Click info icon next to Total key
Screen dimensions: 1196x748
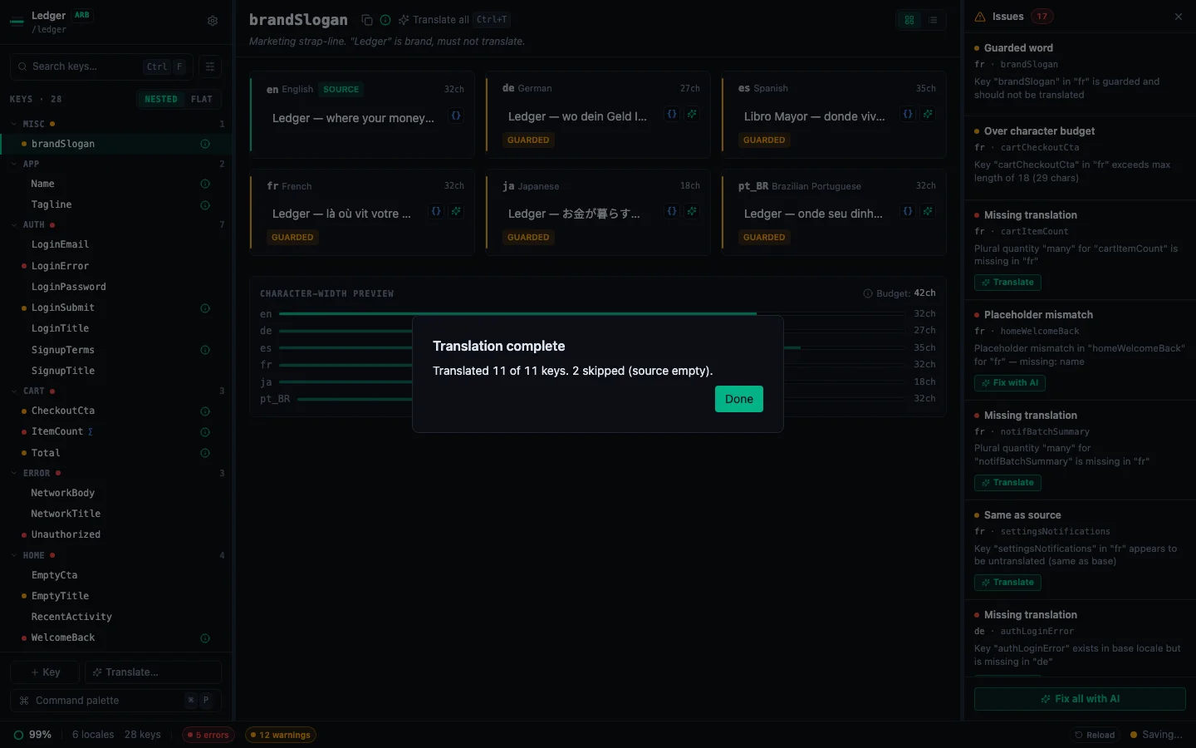coord(205,453)
